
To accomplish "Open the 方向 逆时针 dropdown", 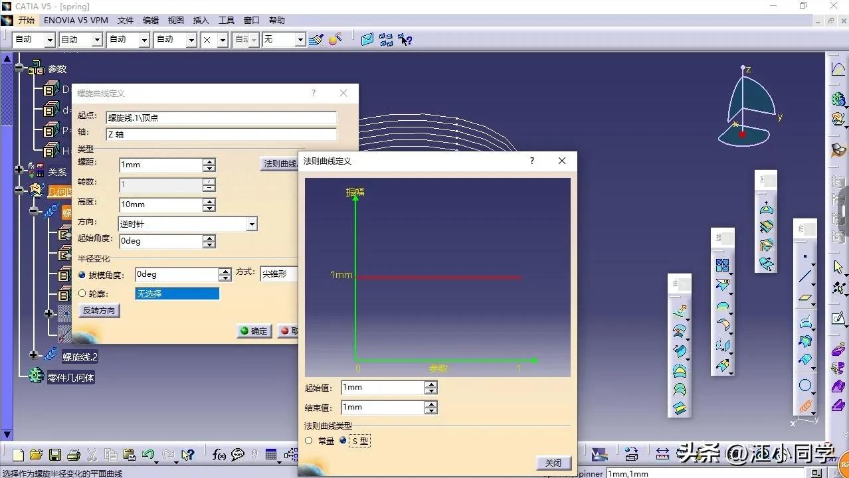I will pyautogui.click(x=252, y=224).
